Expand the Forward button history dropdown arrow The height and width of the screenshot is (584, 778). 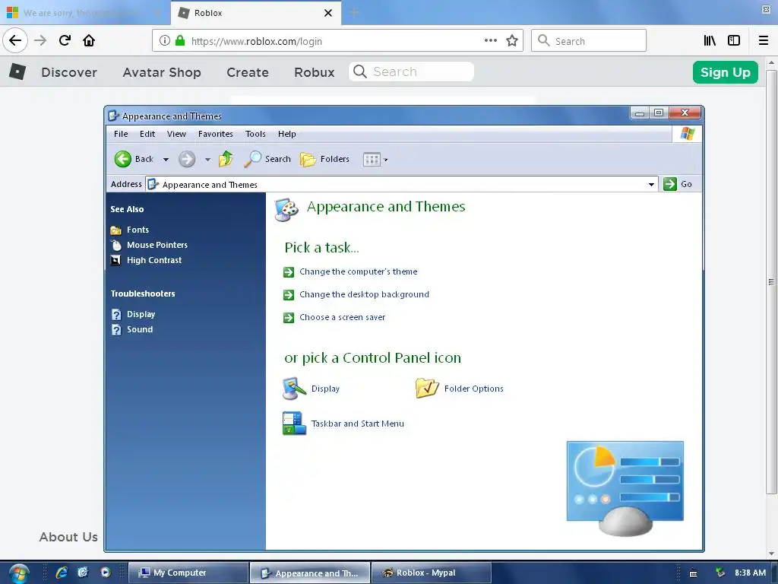pyautogui.click(x=207, y=160)
